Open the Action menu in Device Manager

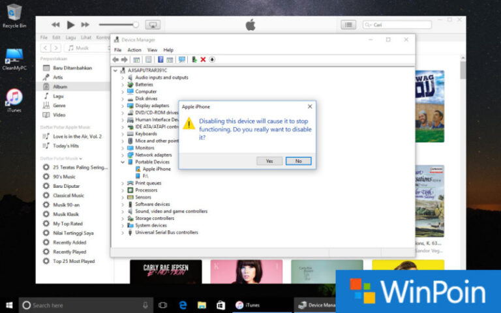point(134,50)
